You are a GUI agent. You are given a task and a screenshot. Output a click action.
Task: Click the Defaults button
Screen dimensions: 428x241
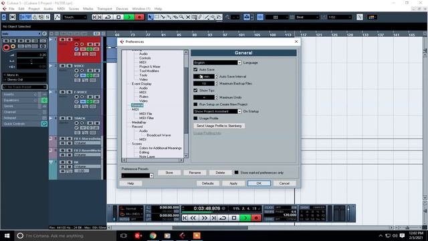tap(208, 183)
